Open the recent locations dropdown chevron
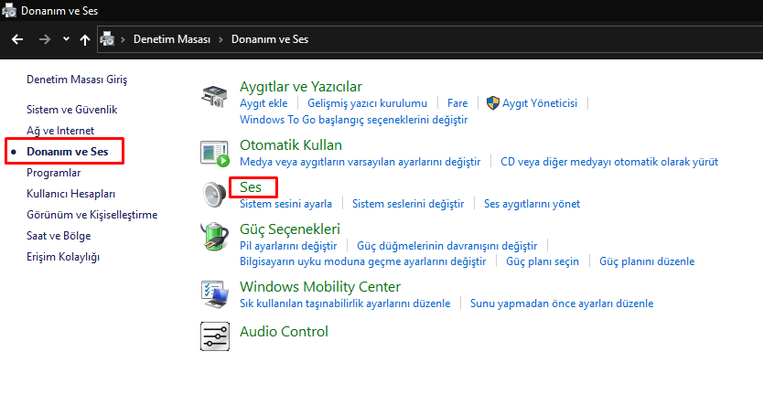Viewport: 763px width, 394px height. [x=66, y=39]
